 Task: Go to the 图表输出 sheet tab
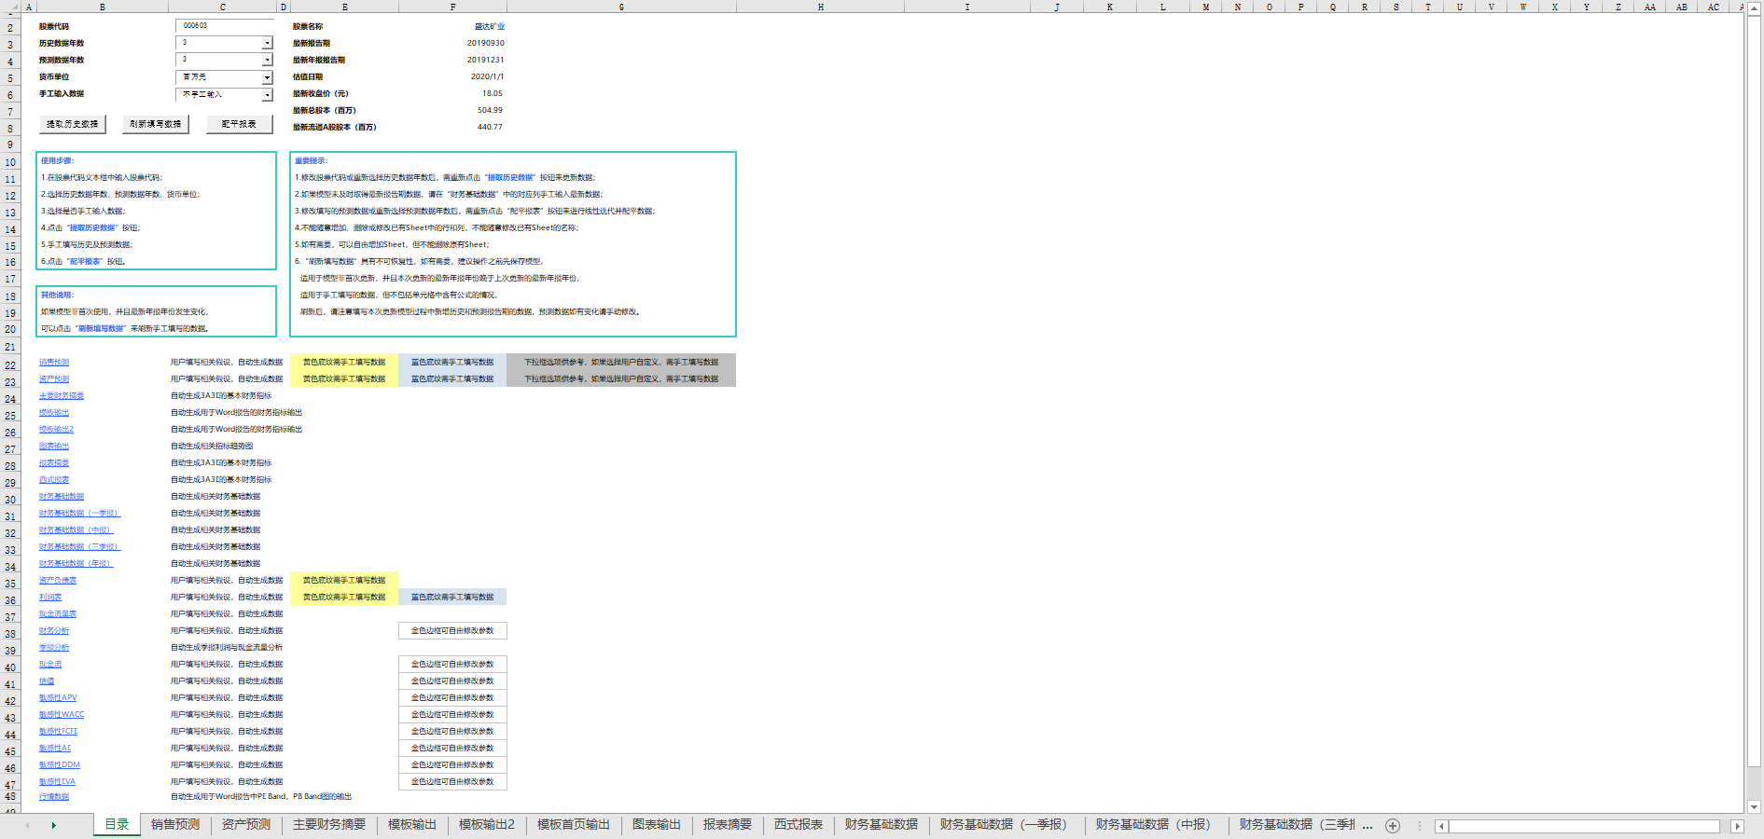[x=657, y=825]
